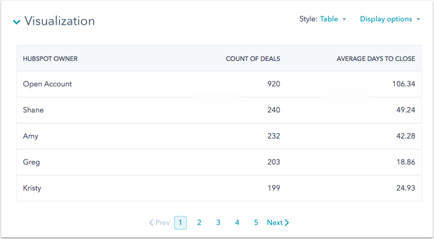Click the Prev page link
The width and height of the screenshot is (434, 239).
pyautogui.click(x=160, y=223)
